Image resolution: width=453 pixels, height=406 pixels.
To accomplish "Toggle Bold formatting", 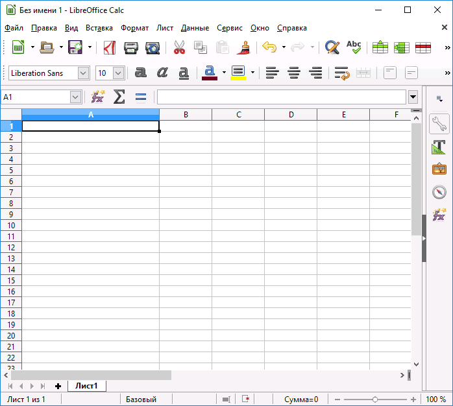I will tap(140, 73).
